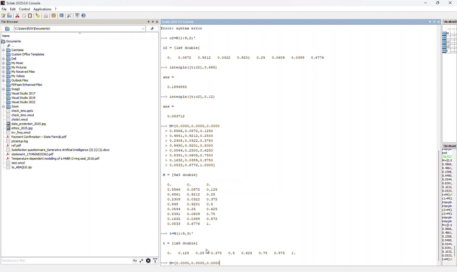This screenshot has height=272, width=457.
Task: Select the Temperature-dependent modelling PDF file
Action: pos(55,159)
